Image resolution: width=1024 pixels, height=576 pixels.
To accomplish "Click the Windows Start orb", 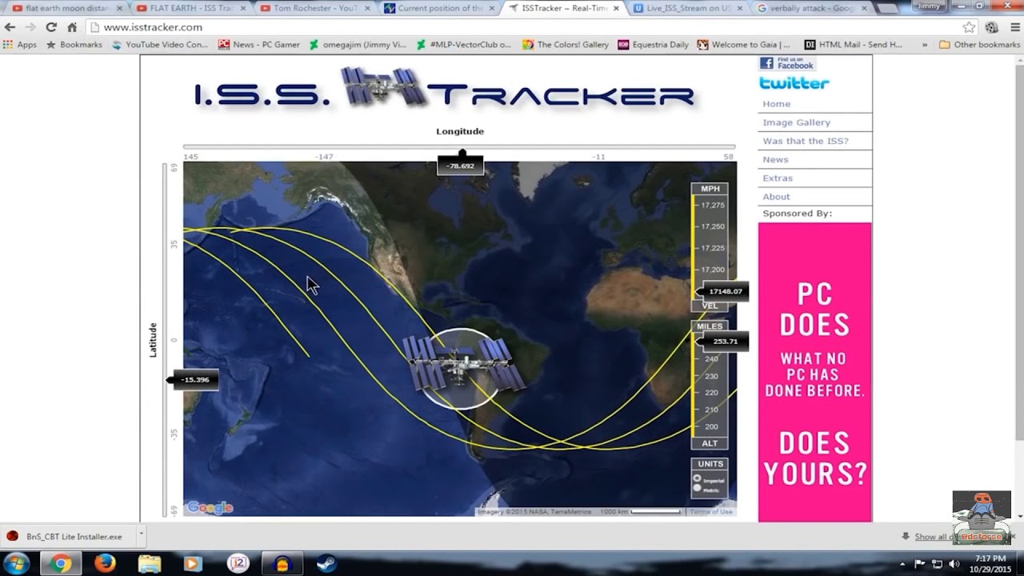I will (x=17, y=563).
